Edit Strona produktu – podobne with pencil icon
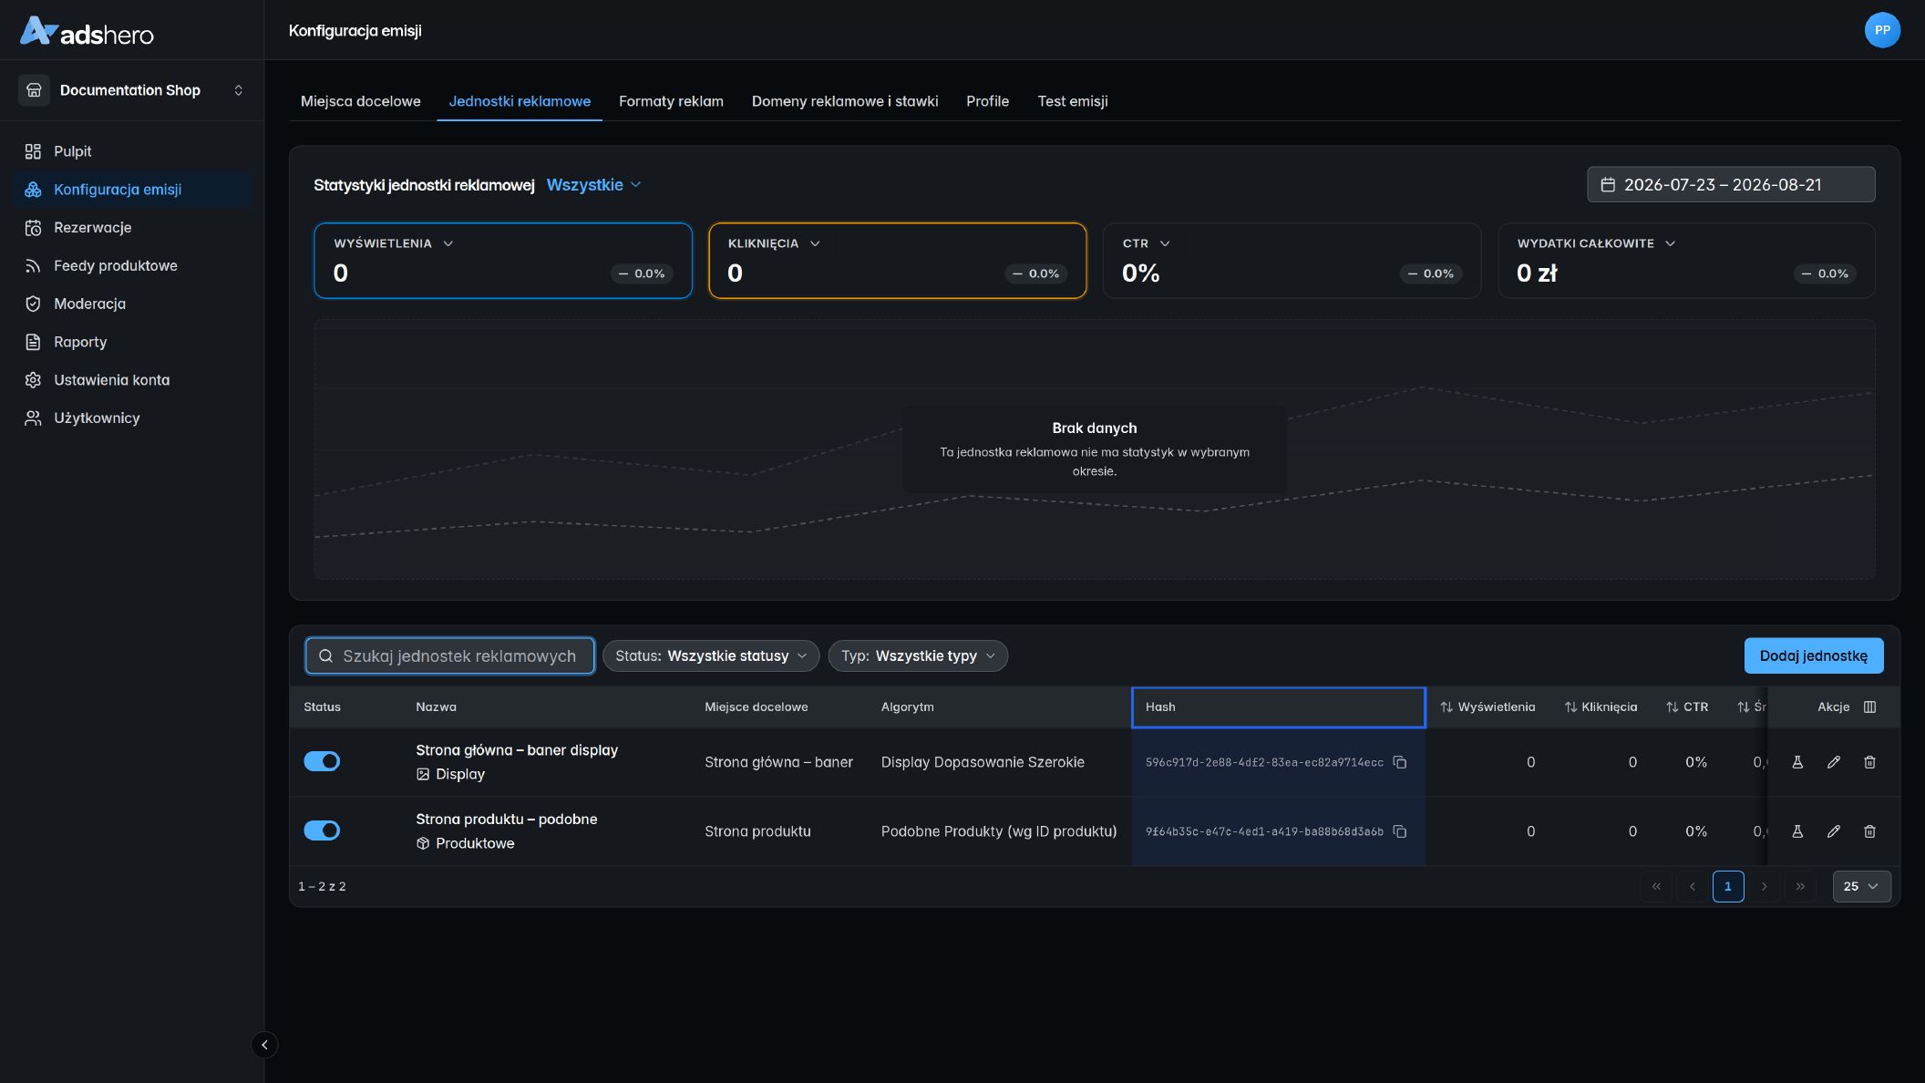Viewport: 1925px width, 1083px height. [x=1834, y=831]
